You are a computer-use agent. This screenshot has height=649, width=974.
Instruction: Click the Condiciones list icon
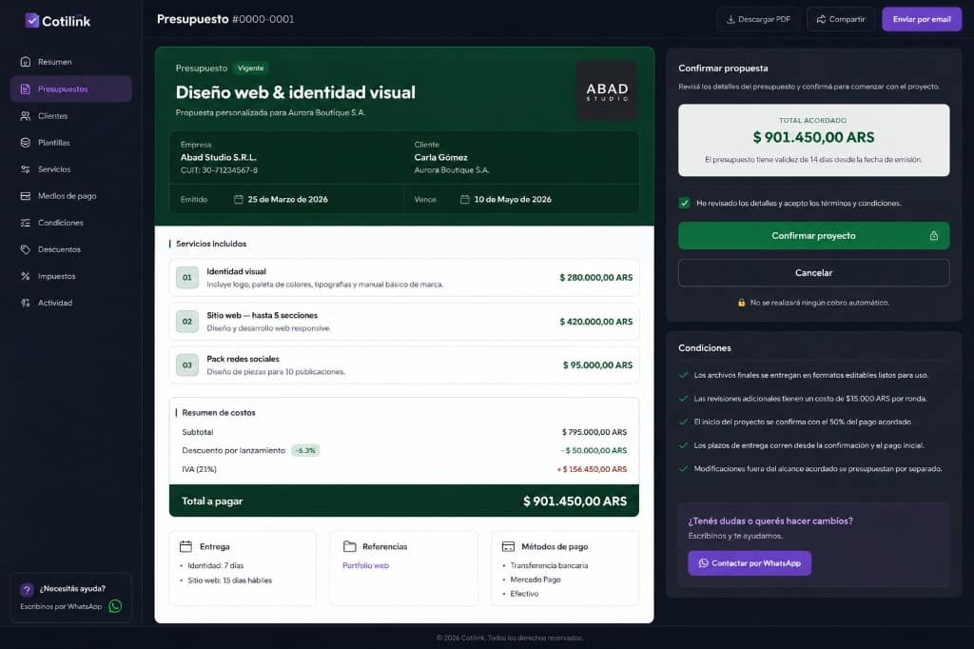pyautogui.click(x=26, y=223)
